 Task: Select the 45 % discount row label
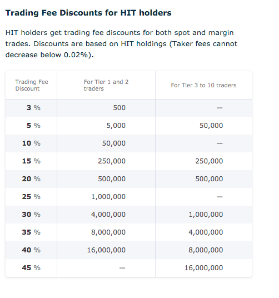pyautogui.click(x=31, y=268)
